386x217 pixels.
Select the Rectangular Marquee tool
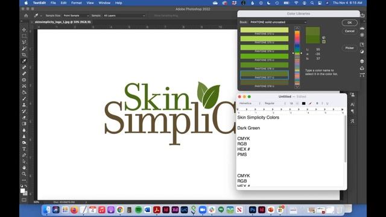24,36
